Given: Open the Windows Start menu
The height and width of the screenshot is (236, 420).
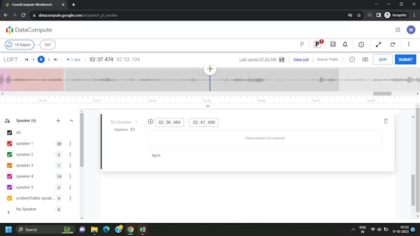Looking at the screenshot, I should (x=9, y=230).
